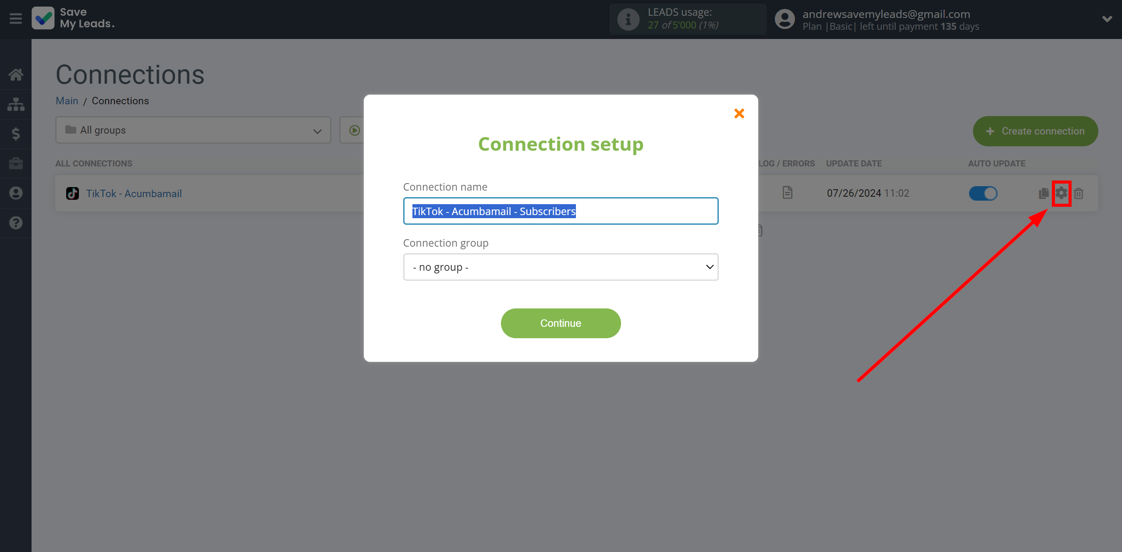Toggle the Auto Update switch for TikTok connection
The height and width of the screenshot is (552, 1122).
coord(983,193)
